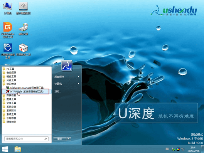Open the boot repair first-aid kit icon
Screen dimensions: 204x153
point(23,50)
